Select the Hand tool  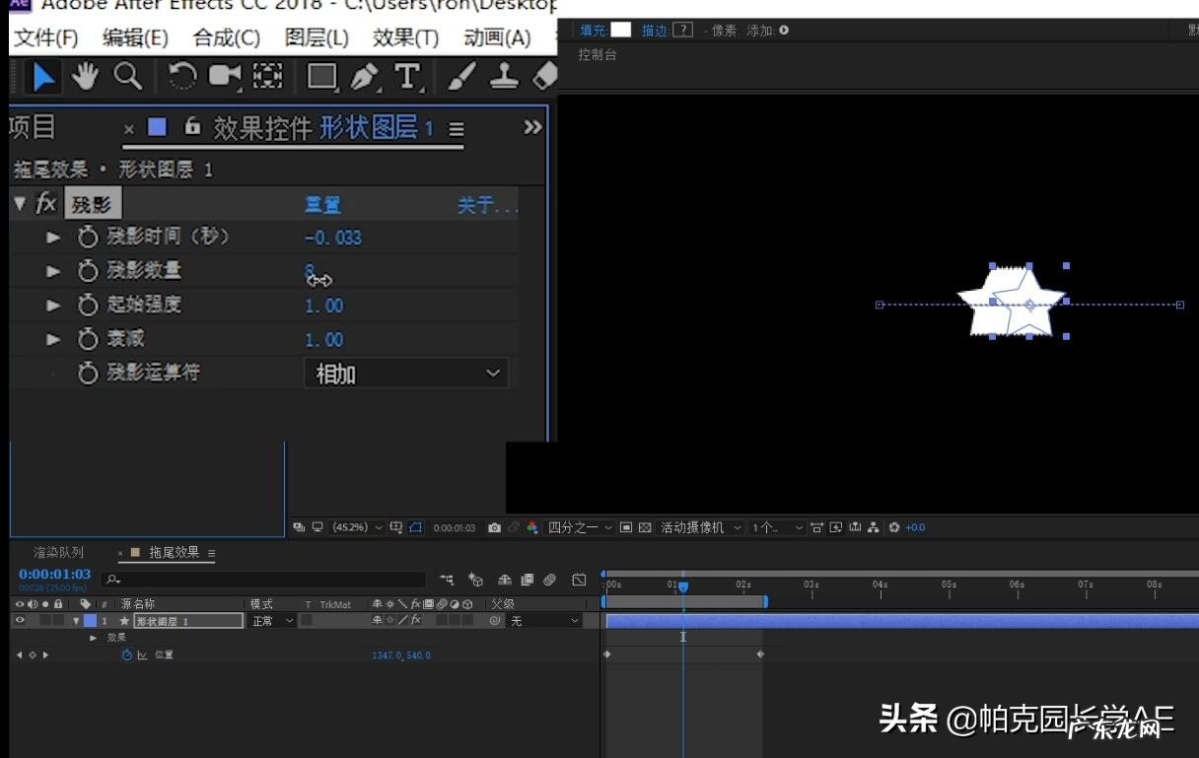(x=85, y=75)
